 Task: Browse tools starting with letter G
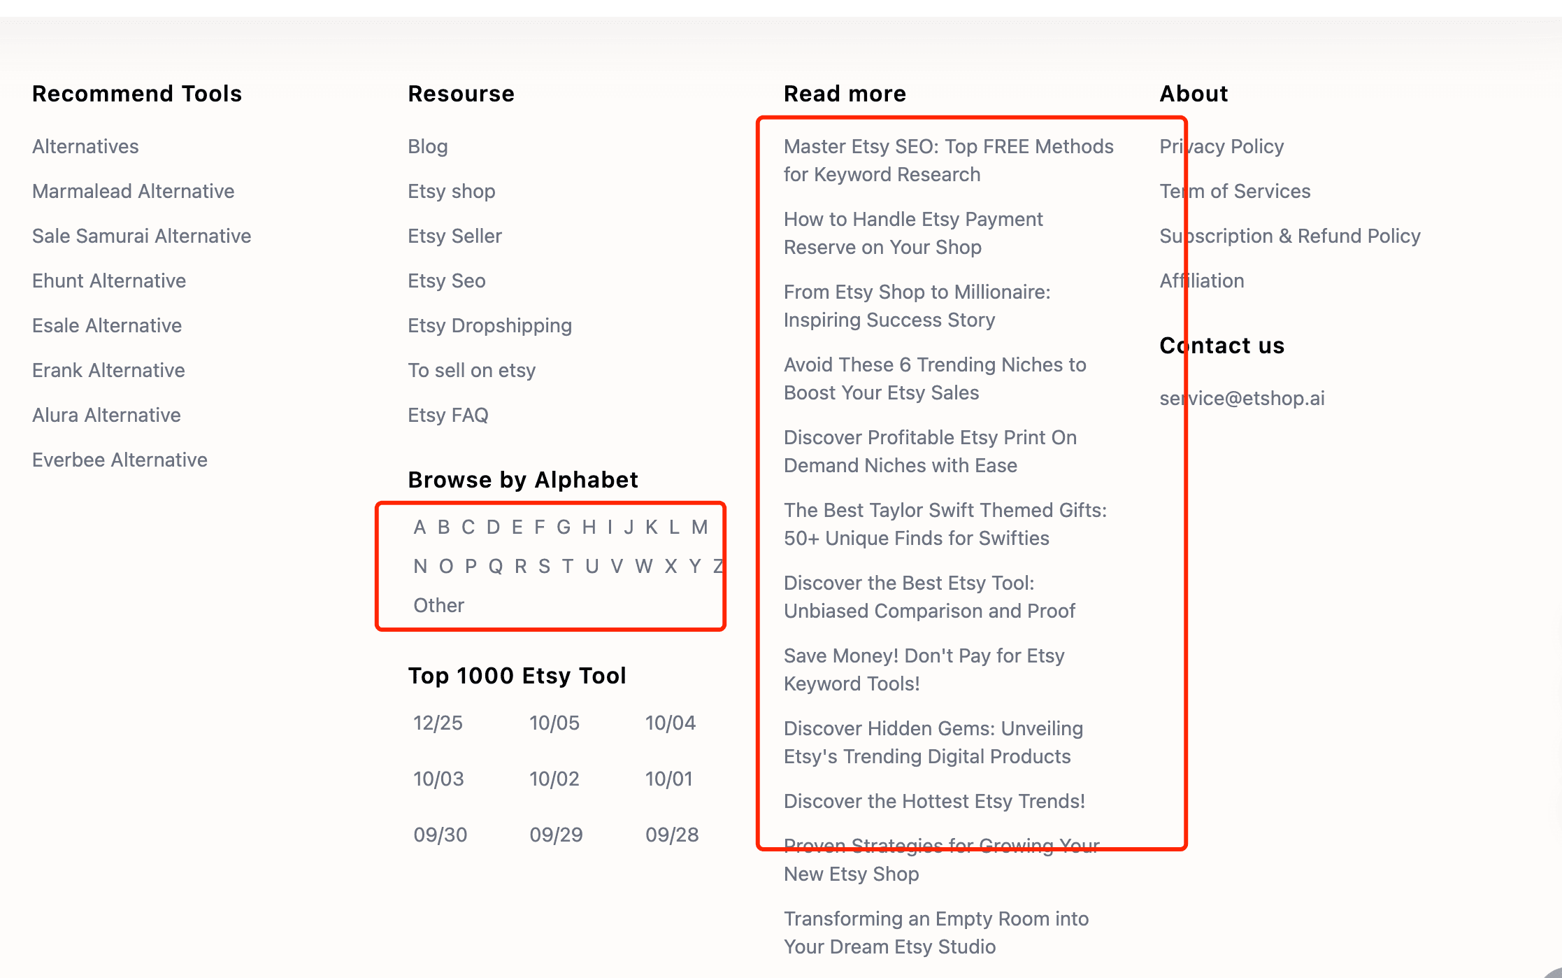coord(564,527)
